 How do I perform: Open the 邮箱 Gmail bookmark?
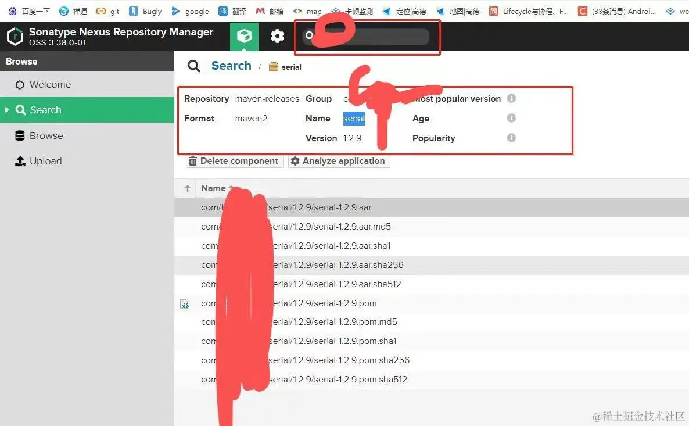pyautogui.click(x=270, y=11)
